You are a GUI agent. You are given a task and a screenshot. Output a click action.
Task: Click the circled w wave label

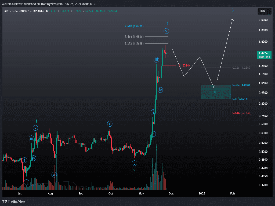[x=54, y=175]
